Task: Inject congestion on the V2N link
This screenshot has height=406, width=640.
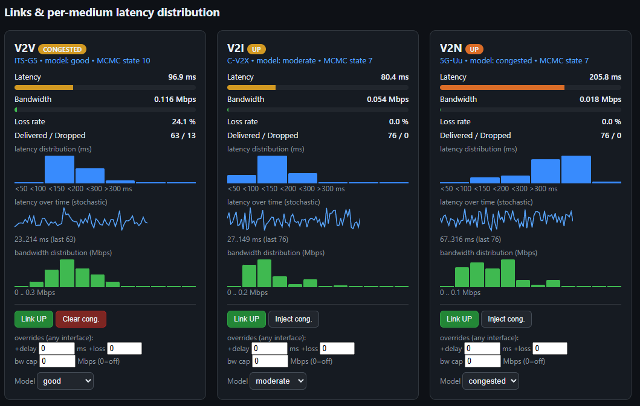Action: (506, 319)
